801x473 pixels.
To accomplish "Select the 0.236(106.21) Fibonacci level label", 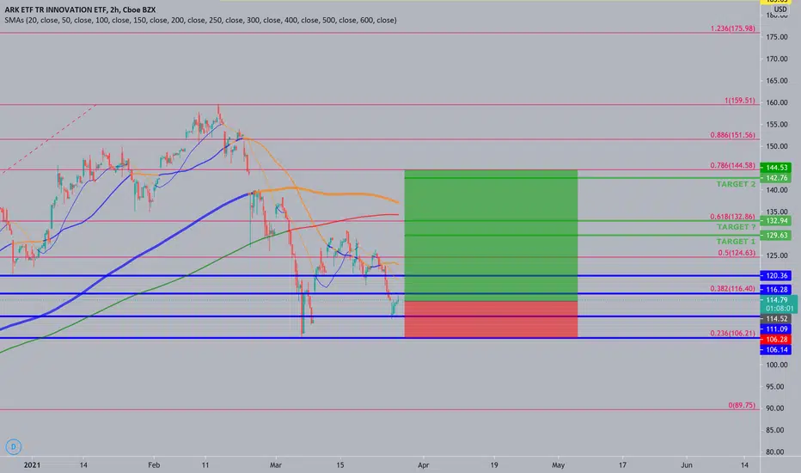I will [x=732, y=334].
